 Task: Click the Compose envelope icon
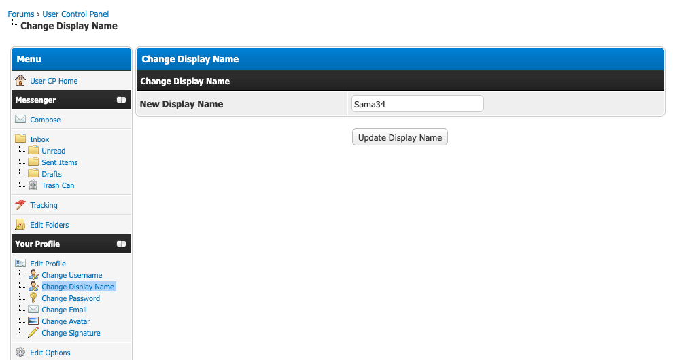[x=20, y=120]
